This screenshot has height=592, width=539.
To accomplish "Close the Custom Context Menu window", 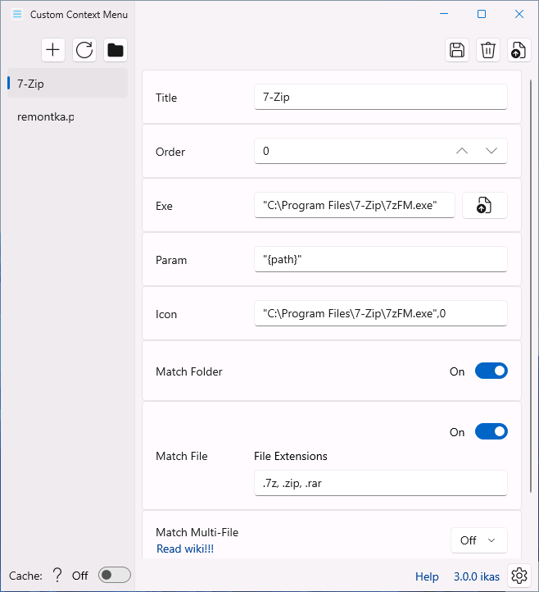I will point(519,14).
